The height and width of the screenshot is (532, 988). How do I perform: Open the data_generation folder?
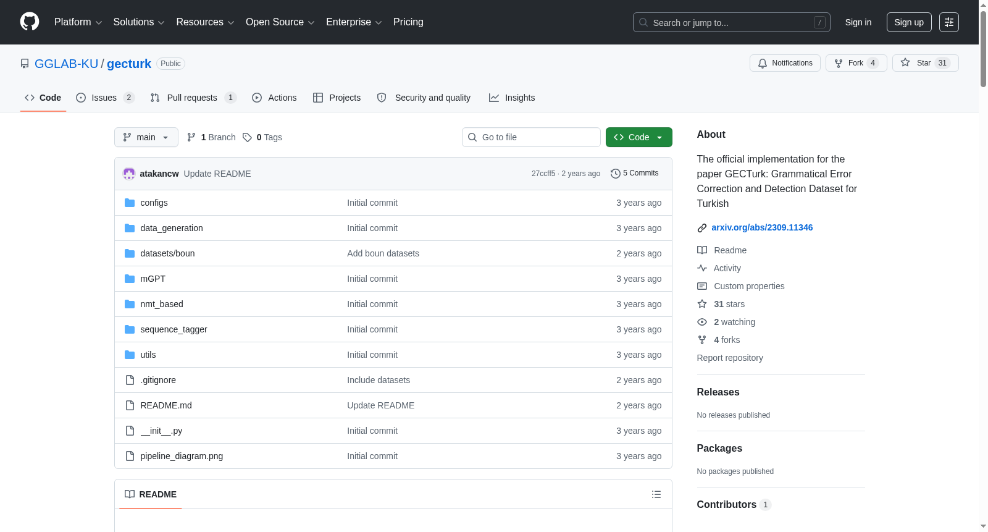(x=172, y=228)
